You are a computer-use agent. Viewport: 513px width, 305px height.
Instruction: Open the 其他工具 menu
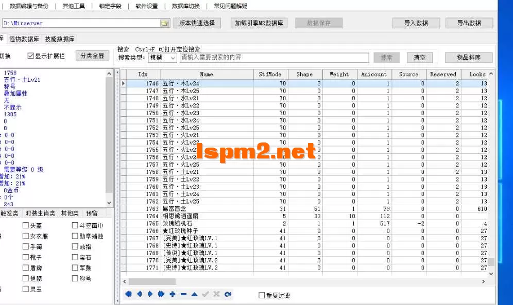point(73,6)
